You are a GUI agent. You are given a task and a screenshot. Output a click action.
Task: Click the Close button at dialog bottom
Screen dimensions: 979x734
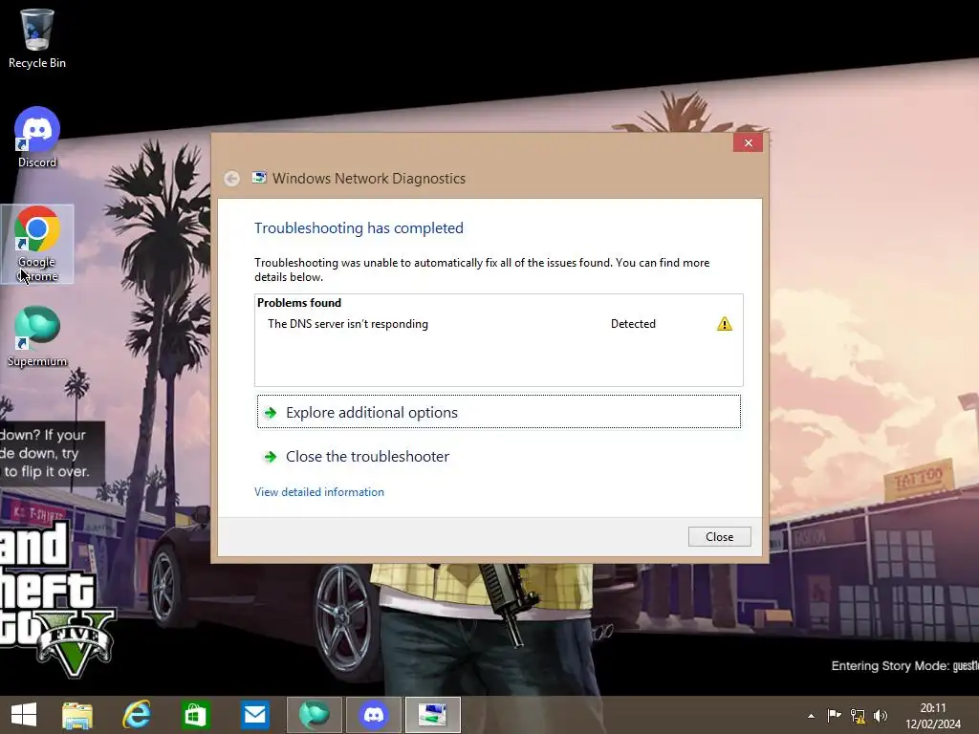point(719,537)
